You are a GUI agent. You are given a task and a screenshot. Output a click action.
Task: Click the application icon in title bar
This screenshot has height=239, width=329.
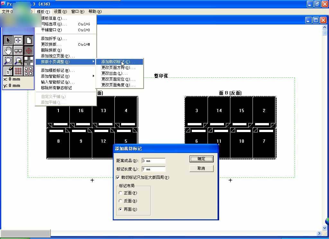point(3,4)
